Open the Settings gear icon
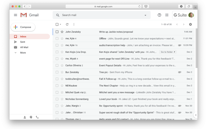This screenshot has height=129, width=207. tap(190, 25)
